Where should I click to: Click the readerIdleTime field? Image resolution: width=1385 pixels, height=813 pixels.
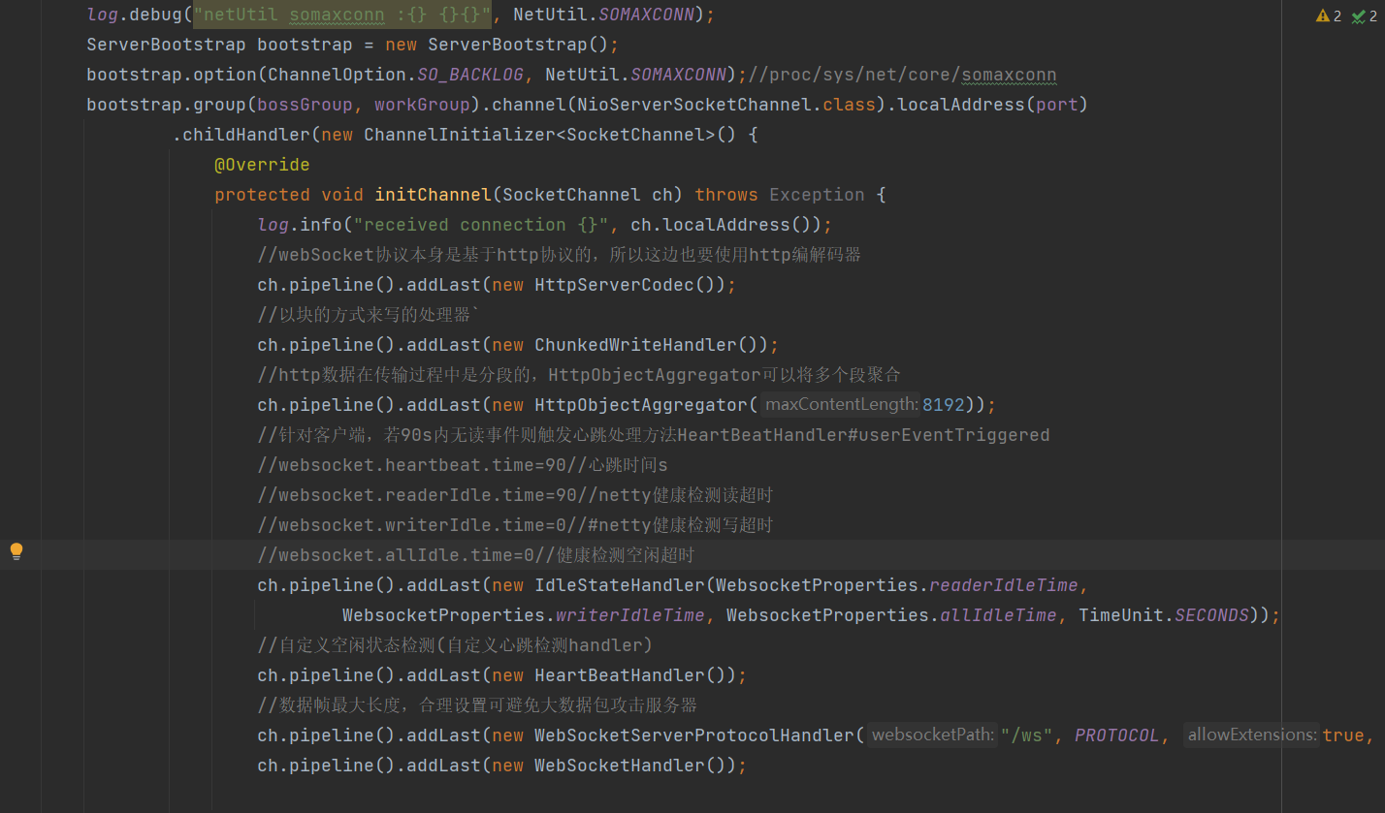point(1004,585)
